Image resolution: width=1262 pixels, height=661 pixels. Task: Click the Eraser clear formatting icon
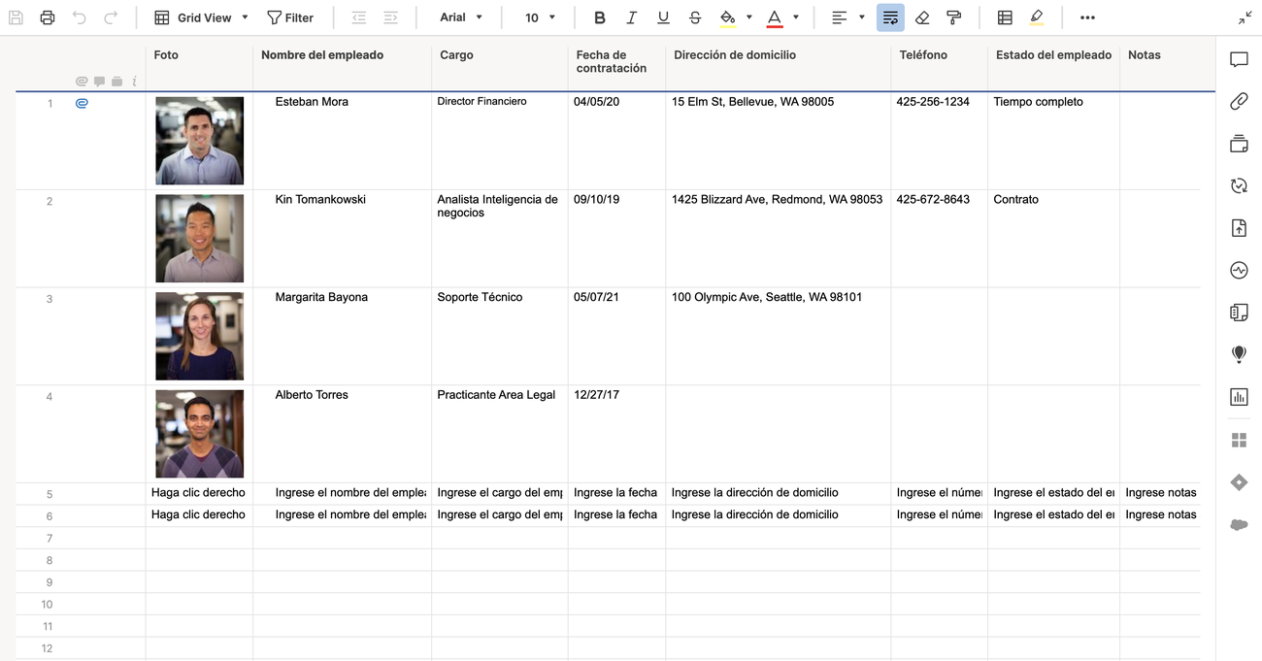922,17
